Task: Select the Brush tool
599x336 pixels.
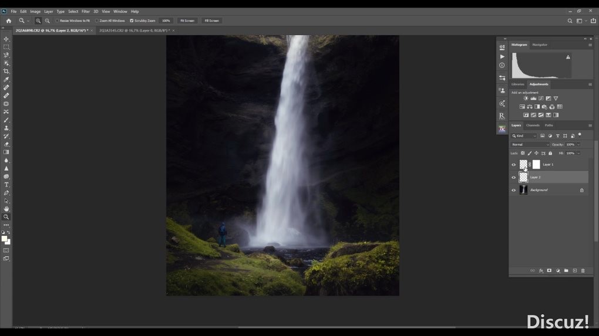Action: click(6, 120)
